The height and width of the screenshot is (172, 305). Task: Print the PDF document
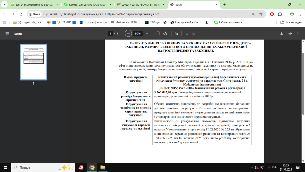[290, 33]
